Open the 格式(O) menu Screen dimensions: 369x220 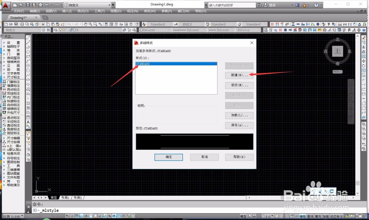pos(83,11)
